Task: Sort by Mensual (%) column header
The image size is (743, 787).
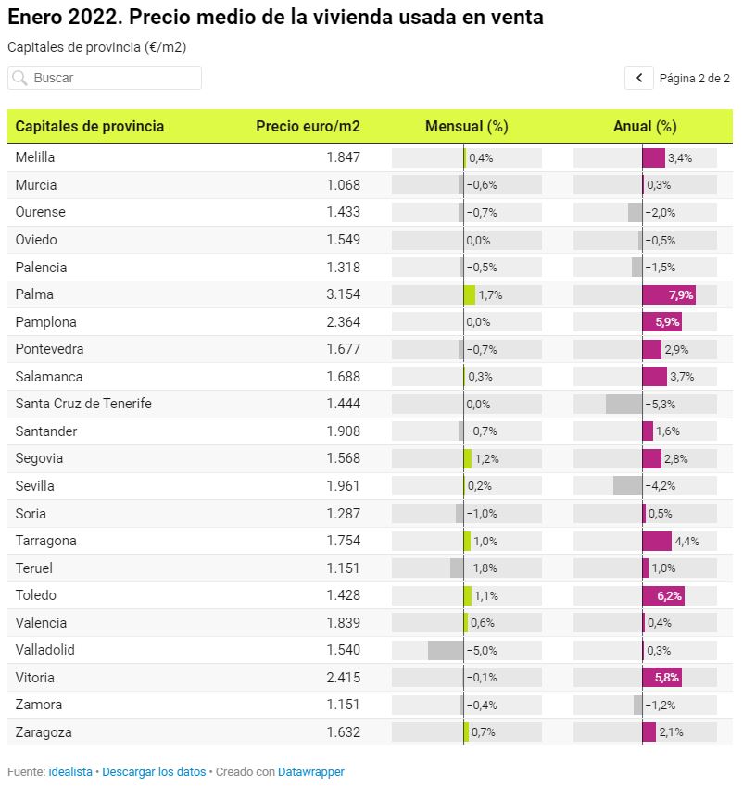Action: pos(466,127)
